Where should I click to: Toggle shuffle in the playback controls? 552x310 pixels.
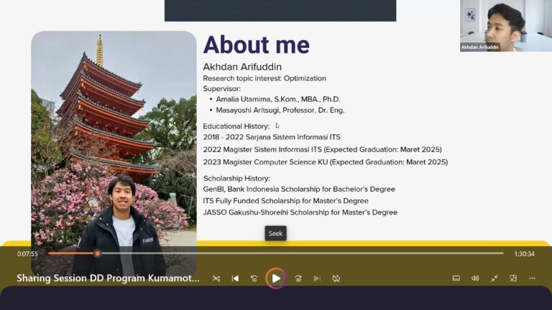pyautogui.click(x=216, y=278)
